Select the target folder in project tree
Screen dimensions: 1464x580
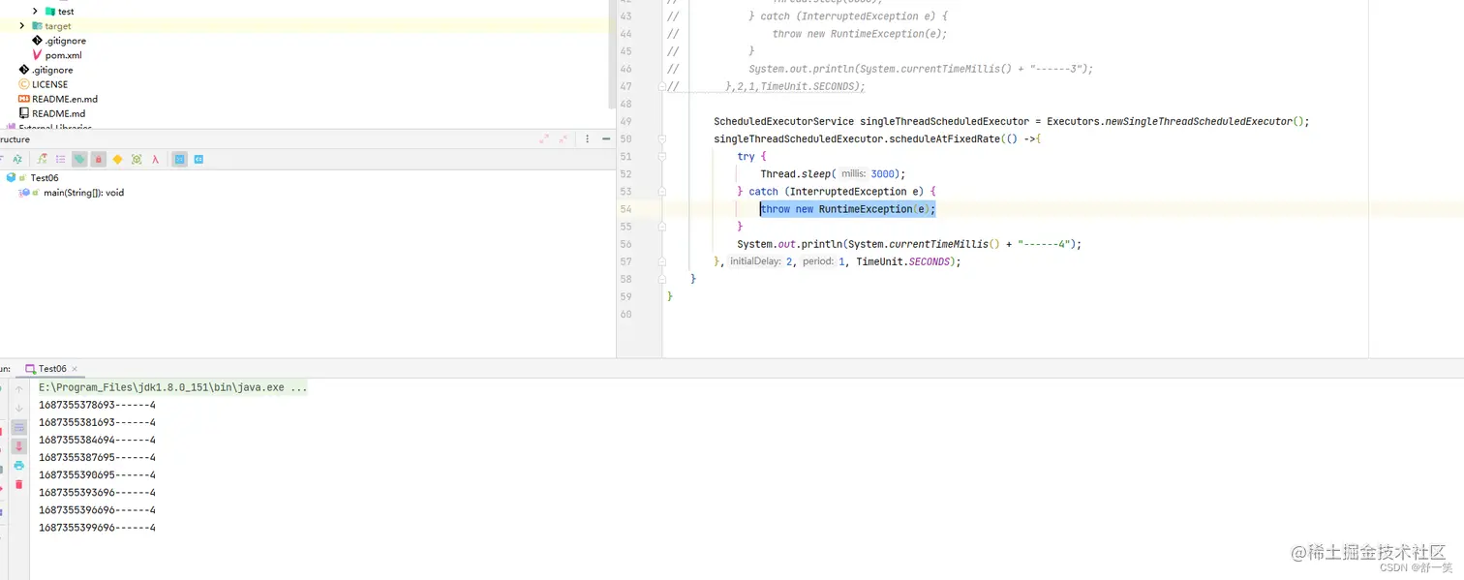click(57, 26)
